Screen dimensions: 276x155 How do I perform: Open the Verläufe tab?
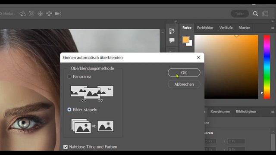click(226, 28)
